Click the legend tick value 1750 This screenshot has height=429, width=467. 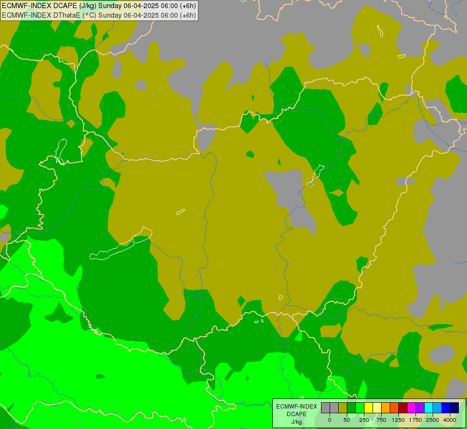(x=415, y=420)
